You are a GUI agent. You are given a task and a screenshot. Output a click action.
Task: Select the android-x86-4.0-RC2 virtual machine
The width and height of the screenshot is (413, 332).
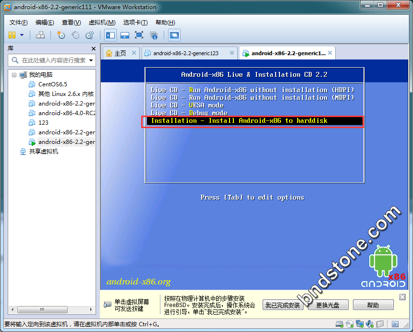pos(66,113)
